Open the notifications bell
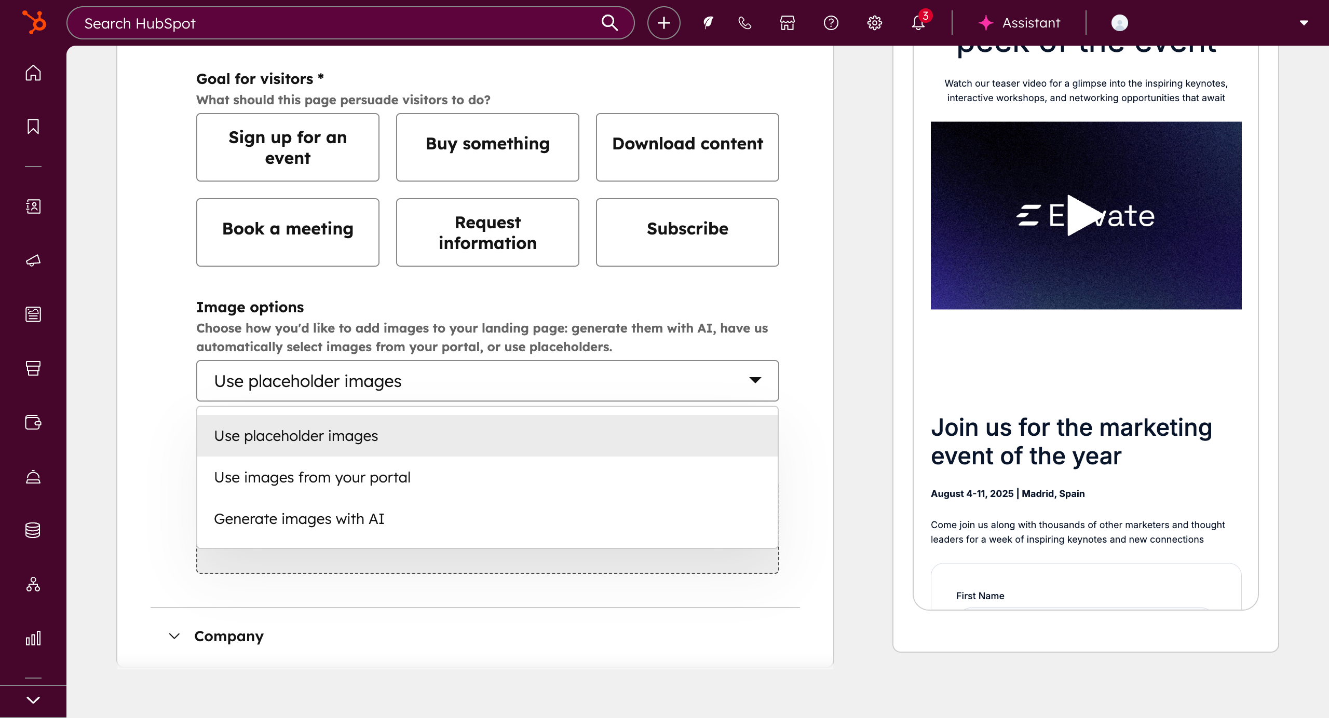This screenshot has height=718, width=1329. click(x=918, y=23)
